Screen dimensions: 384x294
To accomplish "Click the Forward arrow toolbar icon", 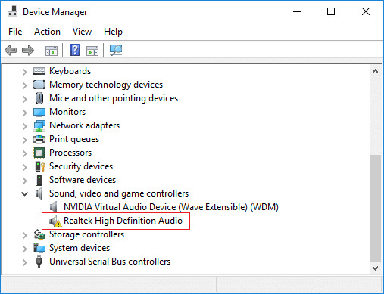I will point(28,50).
